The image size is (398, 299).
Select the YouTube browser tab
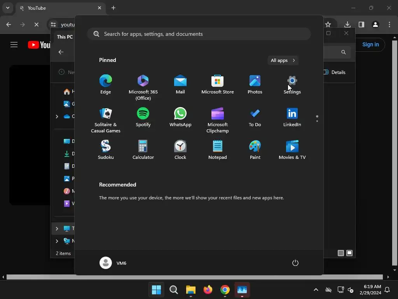60,8
